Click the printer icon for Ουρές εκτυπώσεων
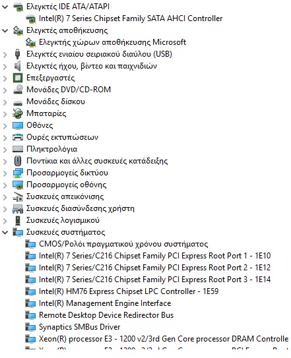This screenshot has height=358, width=291. 18,137
